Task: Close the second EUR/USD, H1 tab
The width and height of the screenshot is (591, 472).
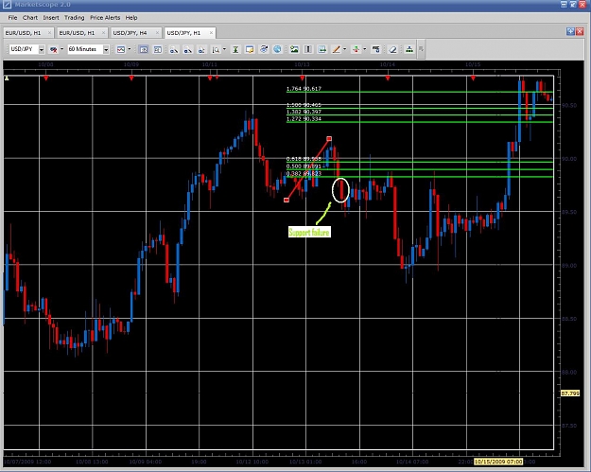Action: [103, 33]
